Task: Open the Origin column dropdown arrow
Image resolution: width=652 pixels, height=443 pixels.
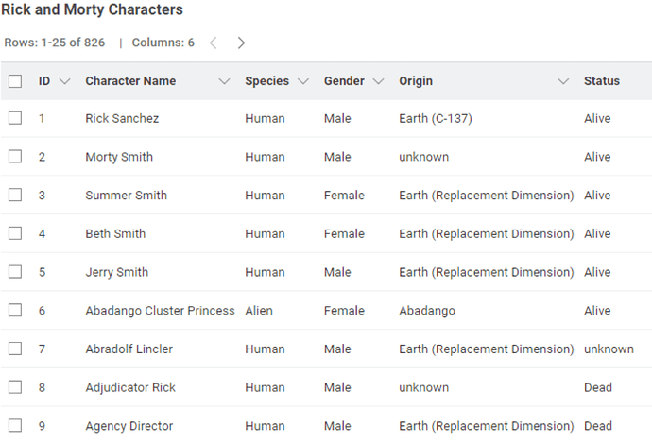Action: tap(563, 81)
